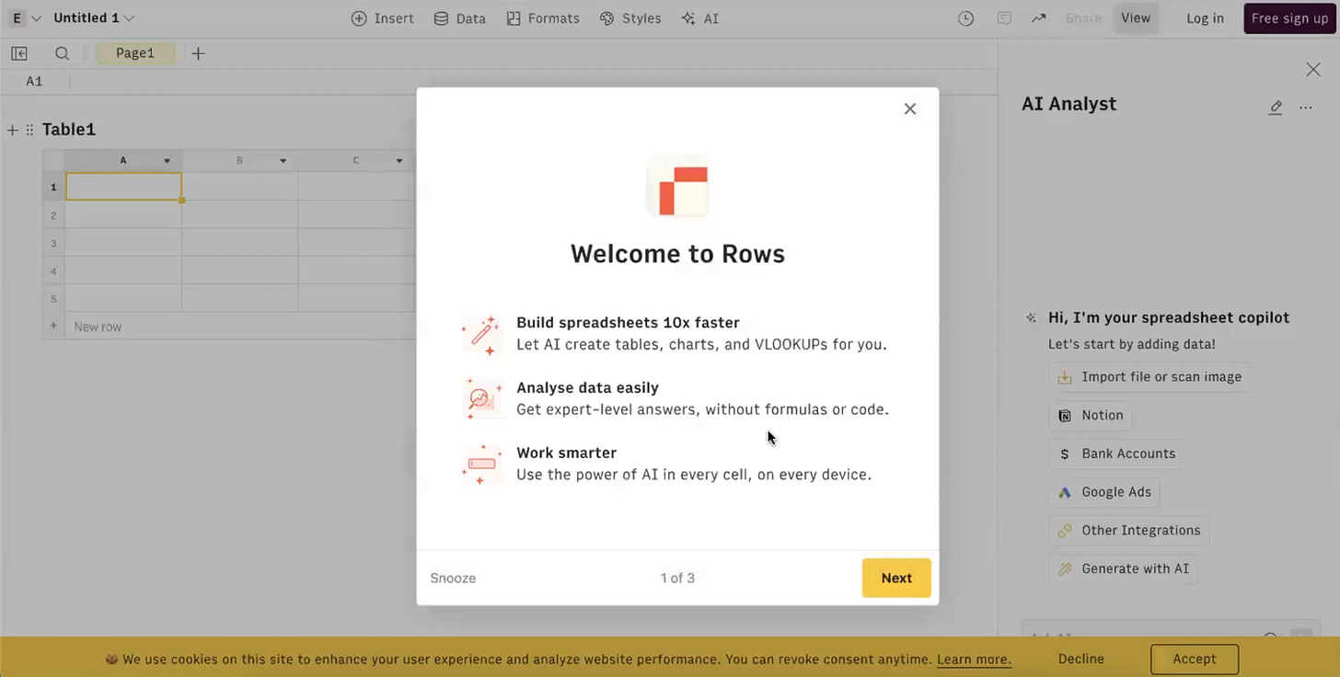Choose Google Ads option
1340x677 pixels.
click(x=1104, y=492)
